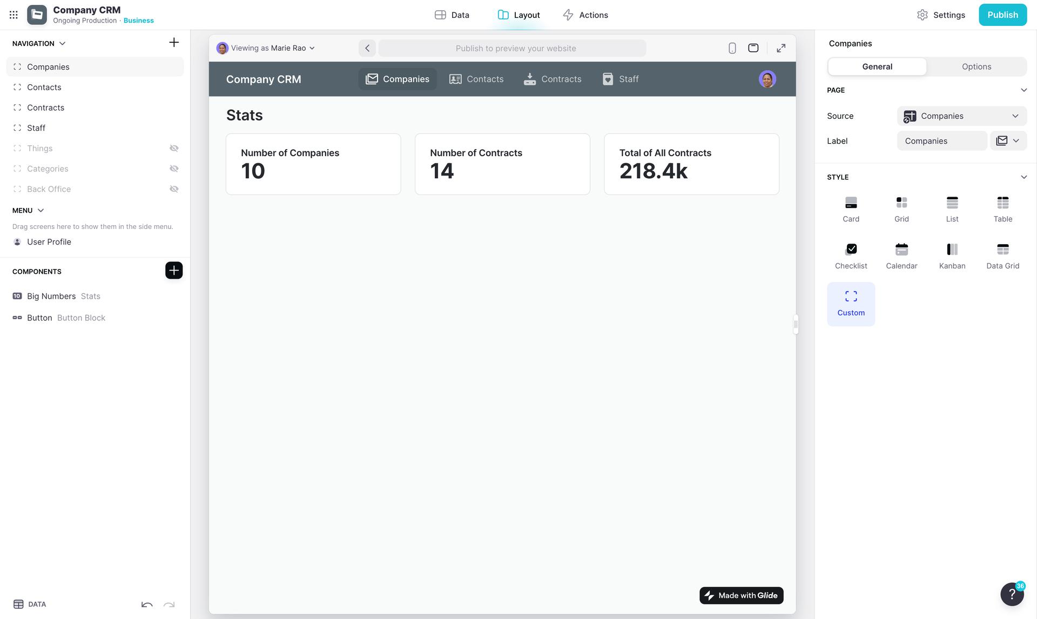Add a new component with plus icon
The width and height of the screenshot is (1037, 619).
click(x=174, y=271)
